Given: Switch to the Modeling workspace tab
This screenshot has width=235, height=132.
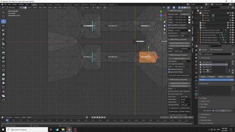Looking at the screenshot, I should click(x=41, y=5).
